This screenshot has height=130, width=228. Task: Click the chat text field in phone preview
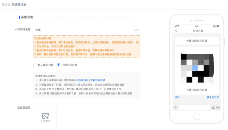(194, 107)
